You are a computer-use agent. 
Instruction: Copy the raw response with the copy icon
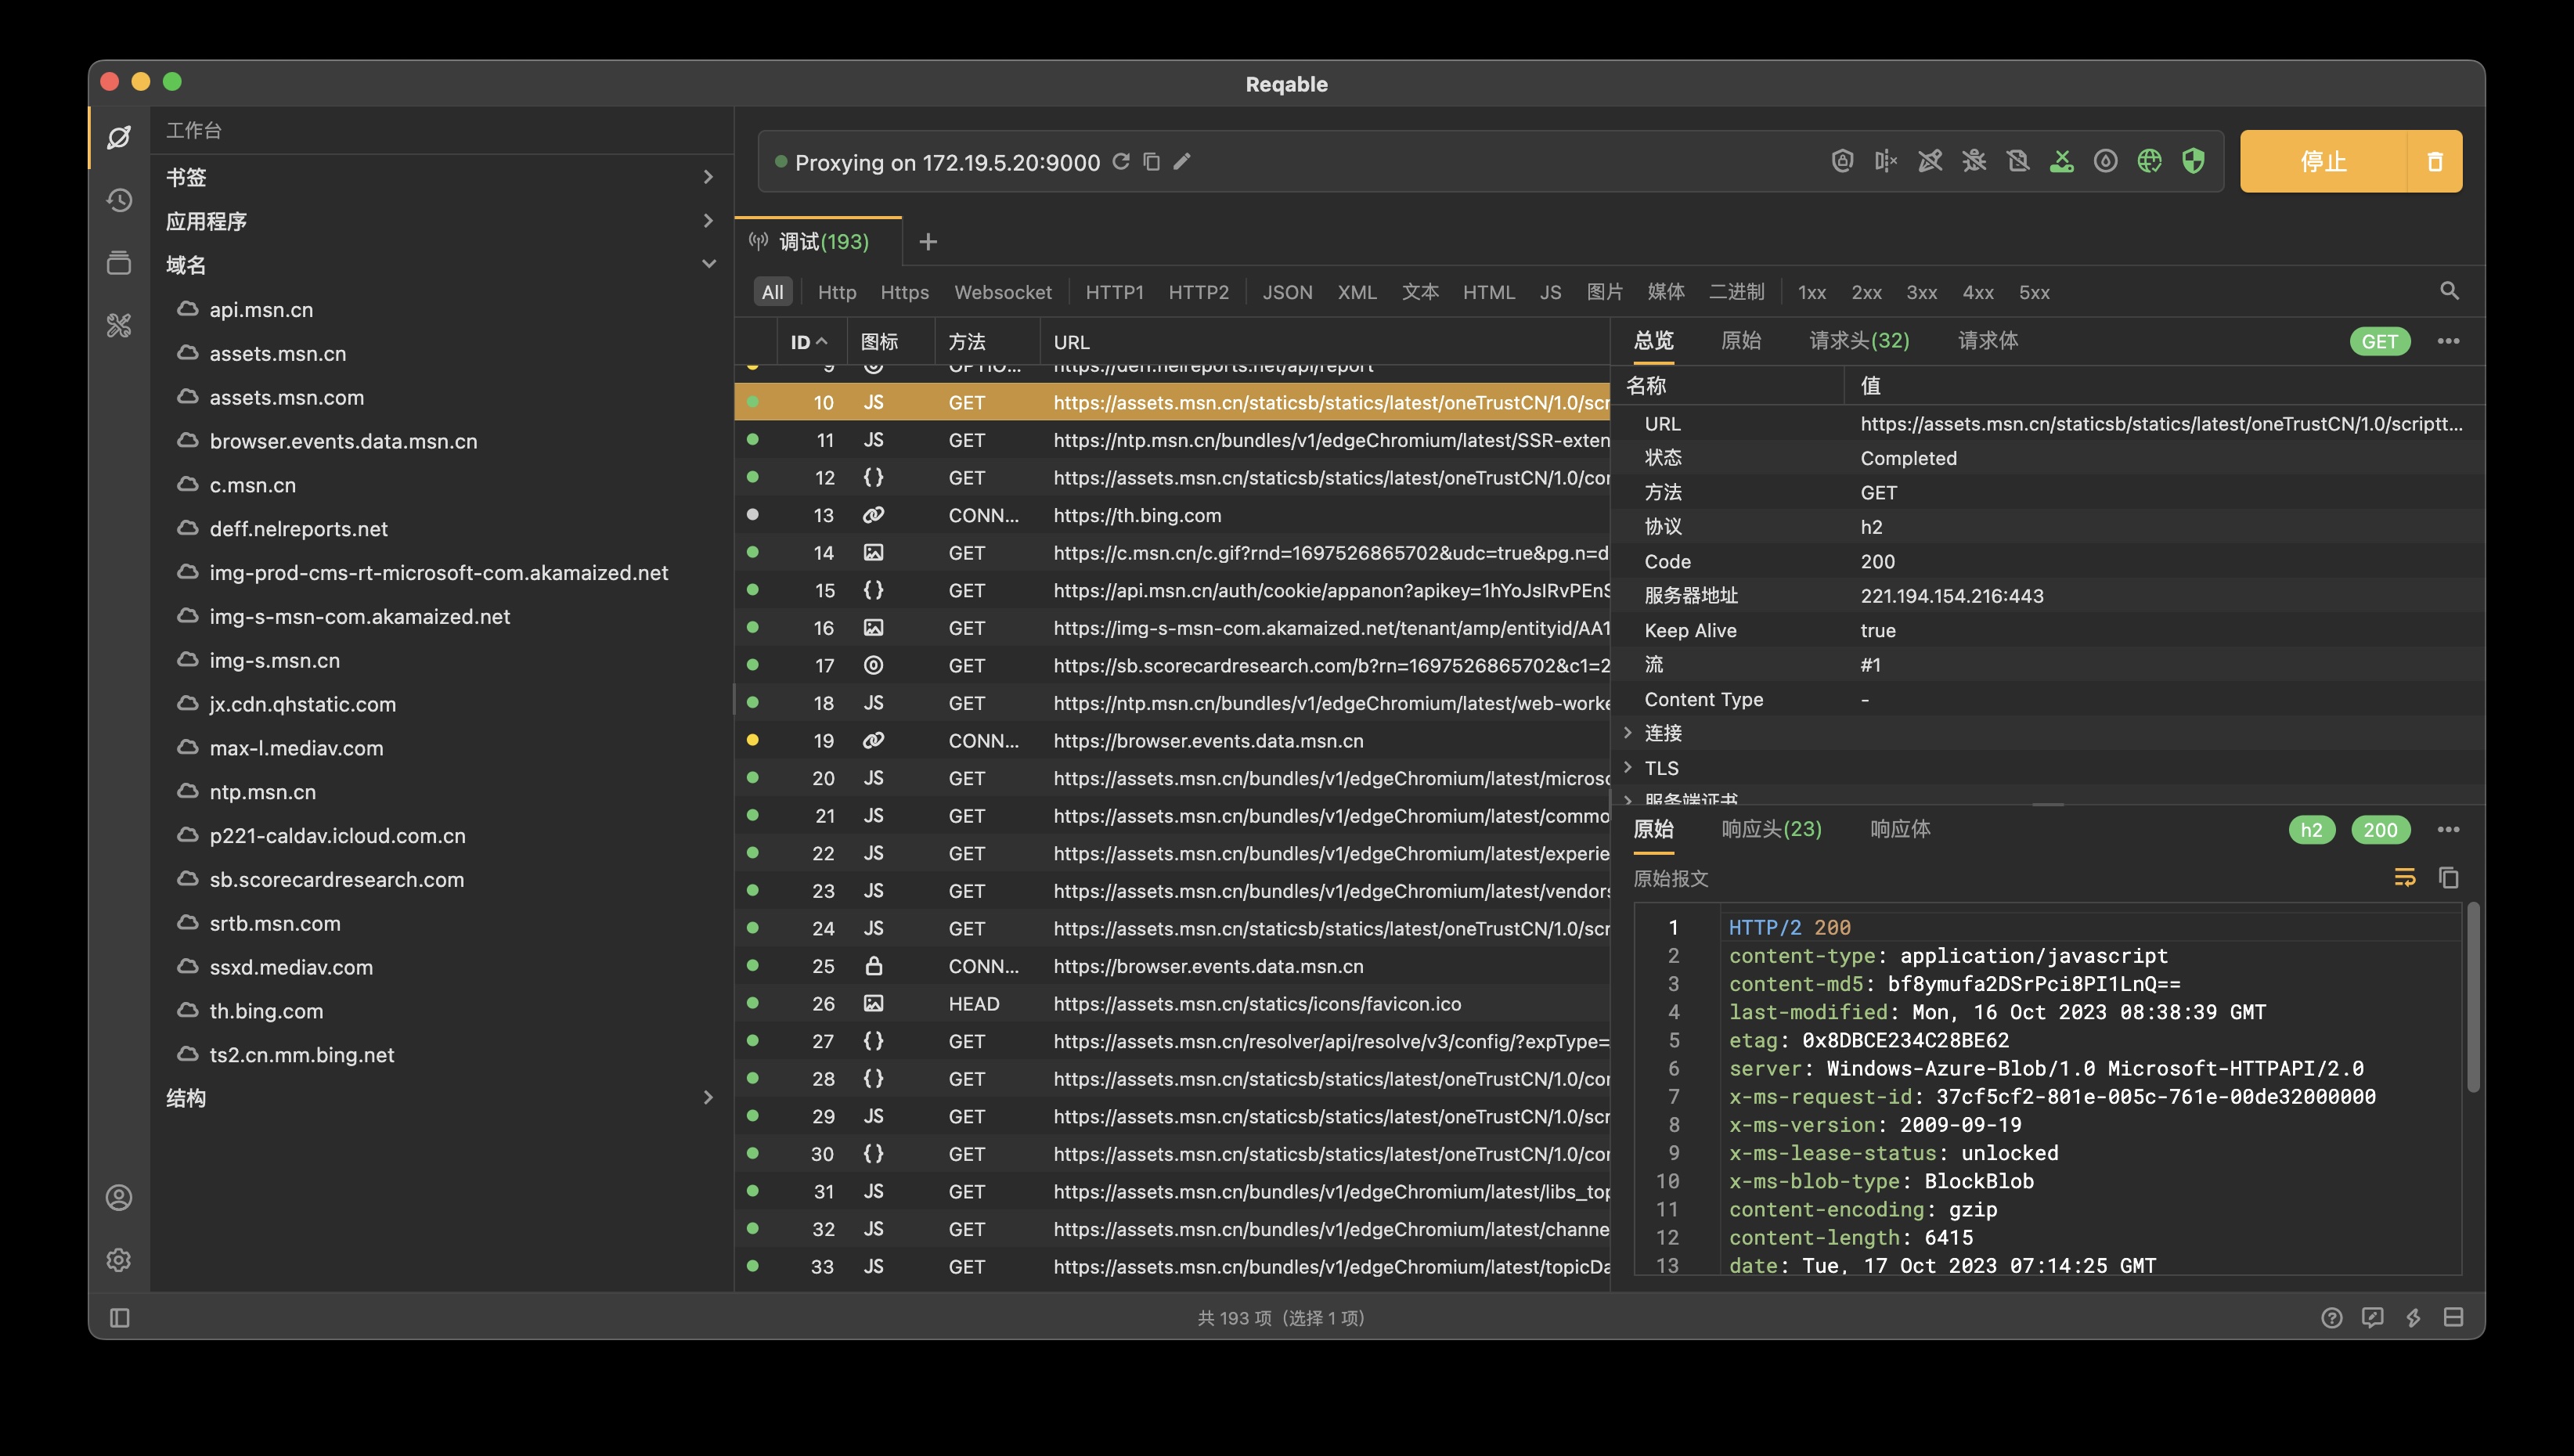[x=2449, y=877]
